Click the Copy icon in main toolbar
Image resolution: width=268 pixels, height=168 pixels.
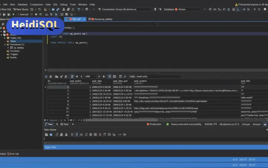coord(68,9)
